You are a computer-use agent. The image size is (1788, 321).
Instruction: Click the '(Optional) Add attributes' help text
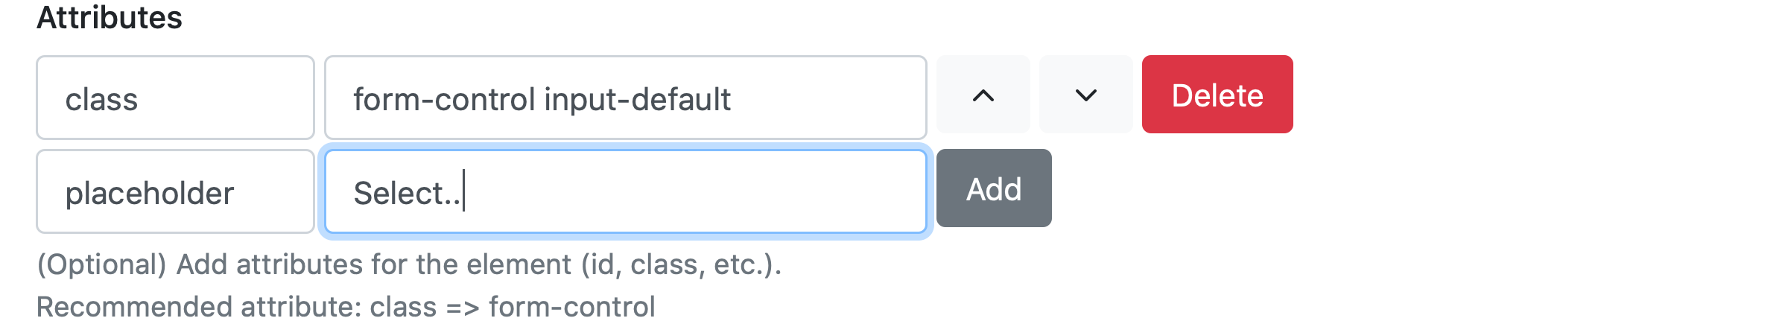[409, 264]
